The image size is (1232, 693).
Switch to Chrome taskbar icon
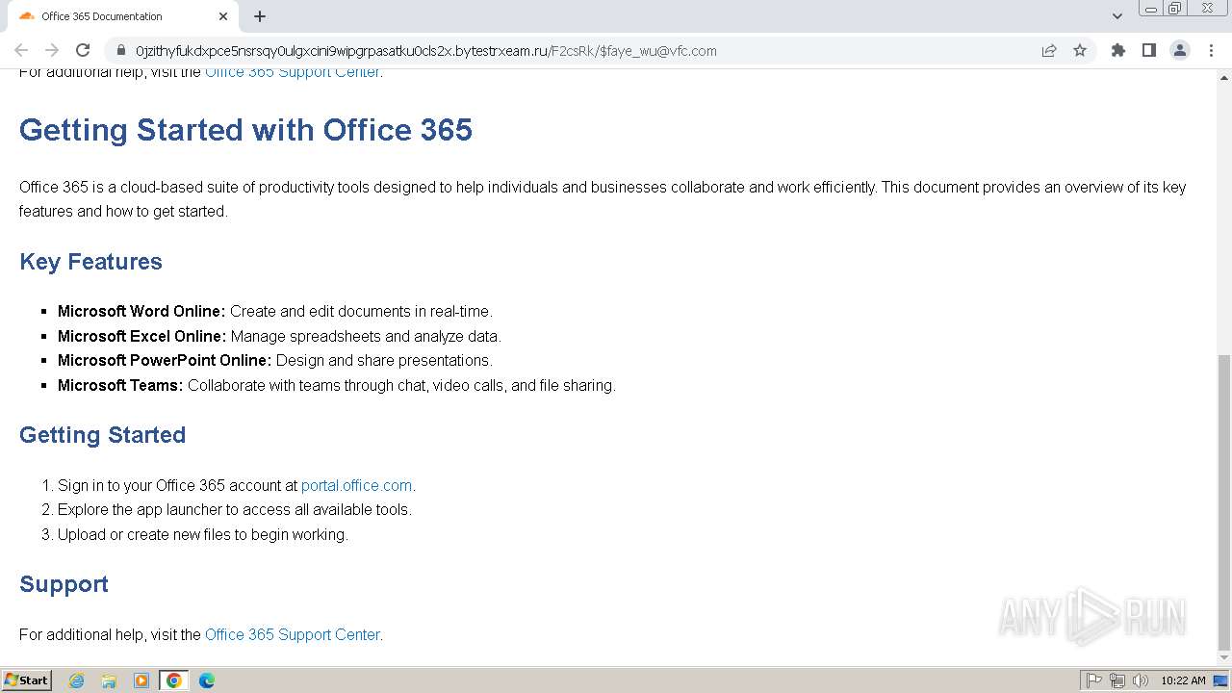(174, 680)
